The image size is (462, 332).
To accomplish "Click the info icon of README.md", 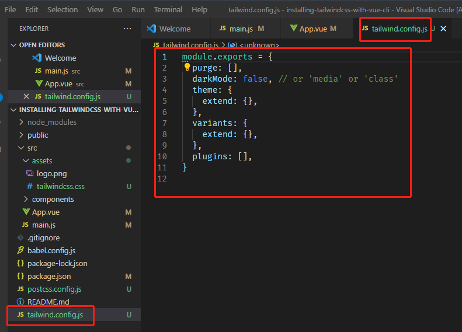I will (20, 302).
